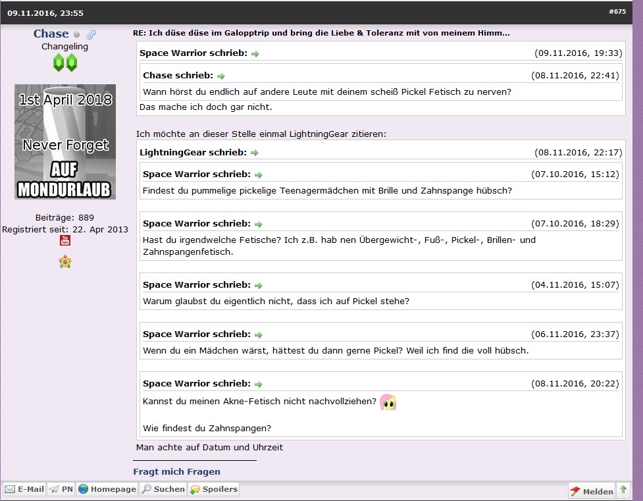Send Chase an E-Mail
Image resolution: width=643 pixels, height=501 pixels.
click(24, 489)
